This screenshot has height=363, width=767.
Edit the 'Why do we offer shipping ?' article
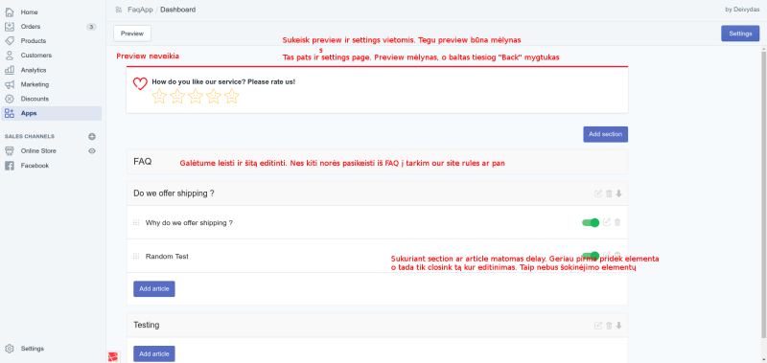[x=607, y=222]
